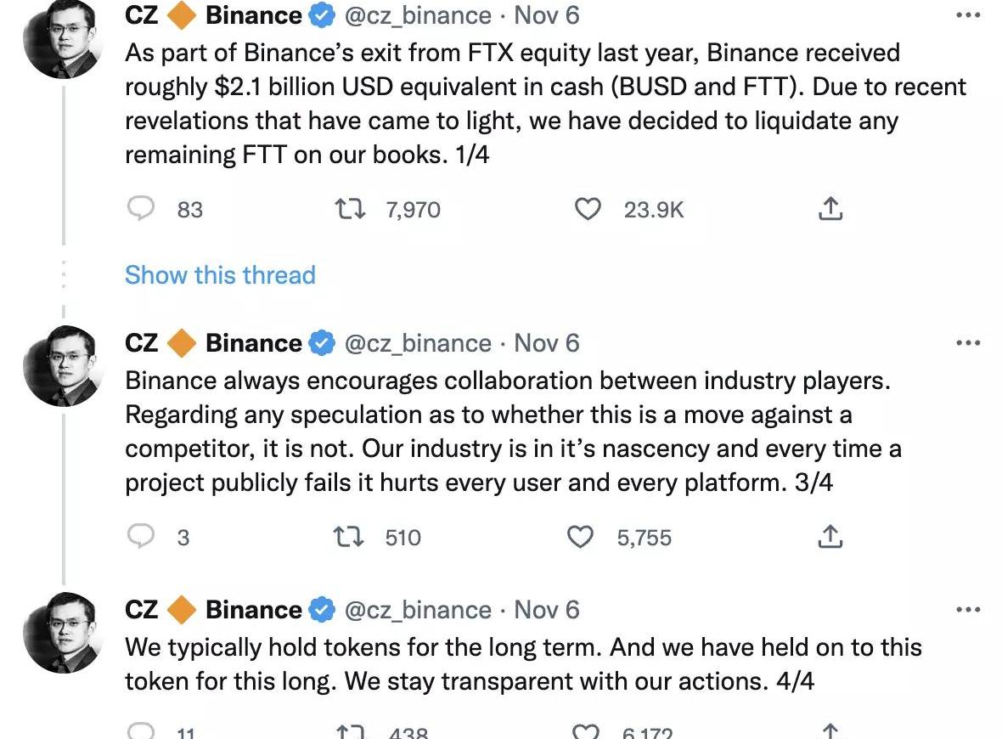
Task: Share the tweet ending in 3/4
Action: (x=830, y=536)
